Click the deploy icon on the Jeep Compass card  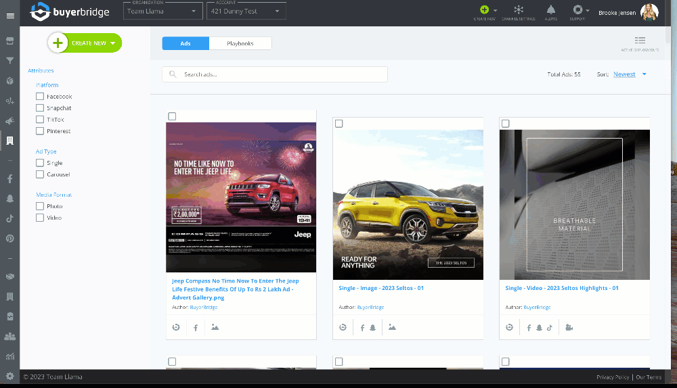176,327
